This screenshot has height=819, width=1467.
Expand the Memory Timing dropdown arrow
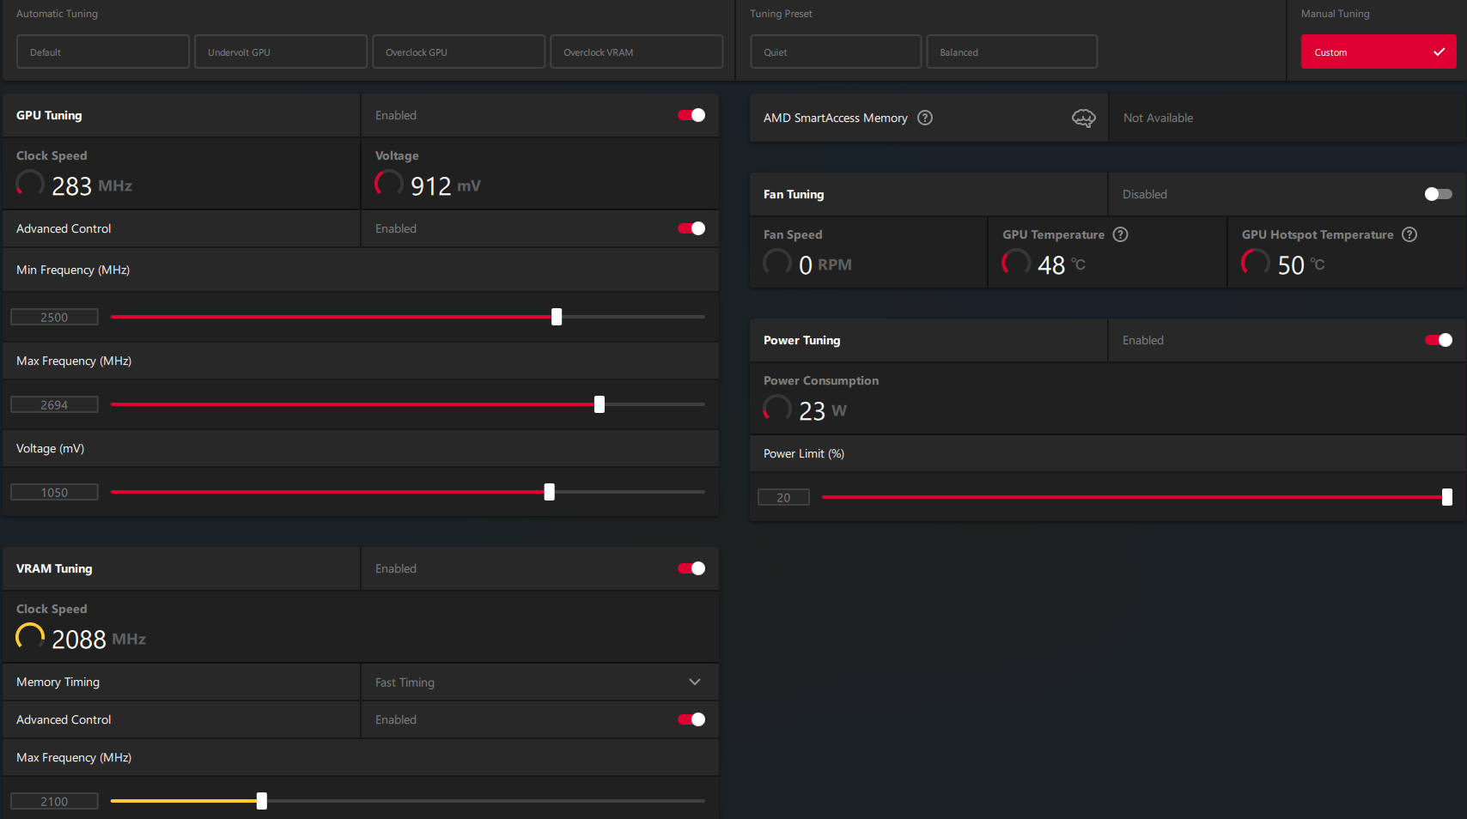[x=695, y=682]
